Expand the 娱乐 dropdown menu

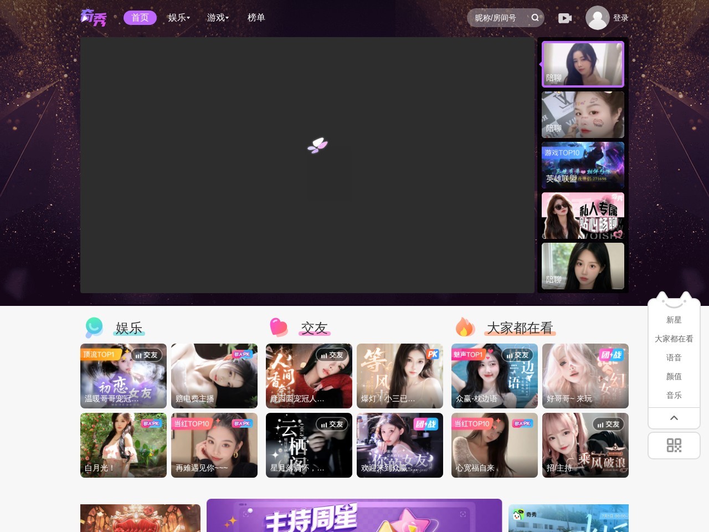click(179, 18)
